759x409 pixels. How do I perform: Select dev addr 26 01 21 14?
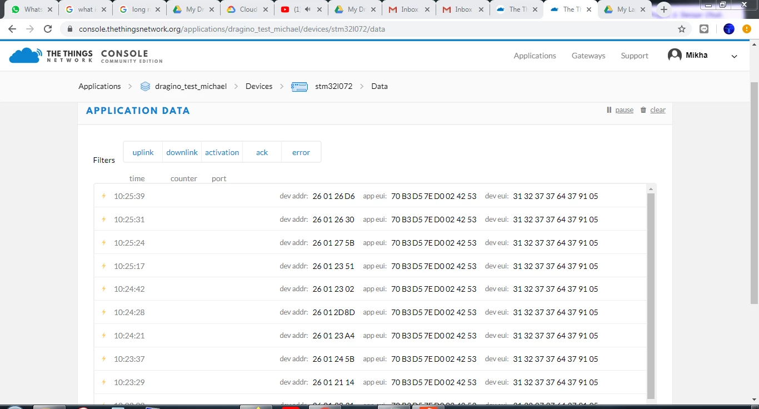pyautogui.click(x=333, y=382)
